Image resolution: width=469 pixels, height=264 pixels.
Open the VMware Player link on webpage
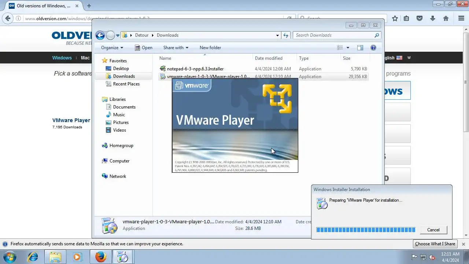point(71,120)
